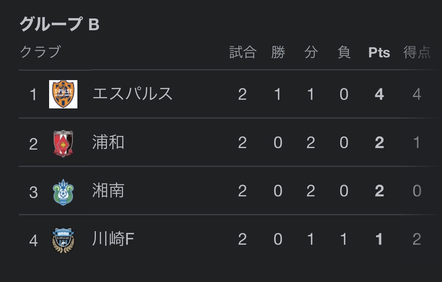
Task: Click the S-Pulse club crest icon
Action: pyautogui.click(x=63, y=94)
